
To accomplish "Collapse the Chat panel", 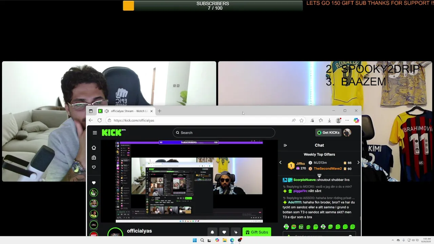I will [285, 145].
